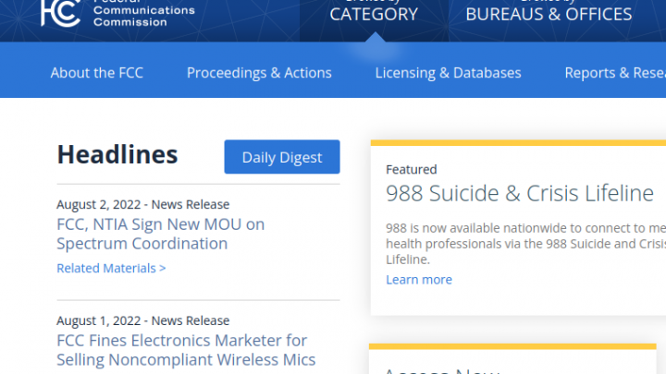This screenshot has height=374, width=666.
Task: Click the Federal Communications Commission wordmark
Action: point(143,12)
